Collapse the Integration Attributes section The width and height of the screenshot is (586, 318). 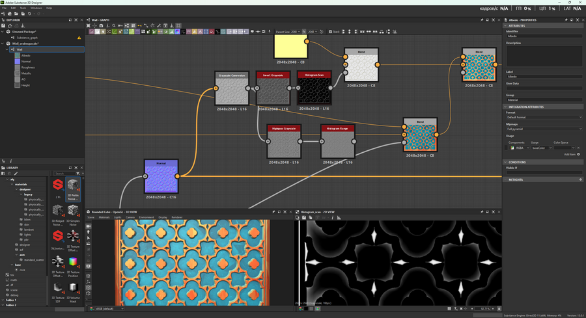click(506, 107)
